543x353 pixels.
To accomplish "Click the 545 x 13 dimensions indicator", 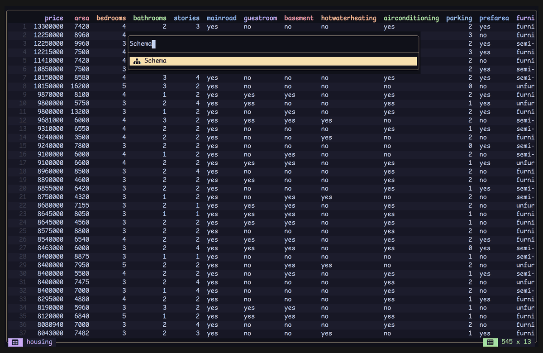I will pos(516,342).
